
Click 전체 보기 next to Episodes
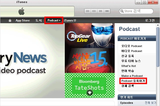(151, 103)
